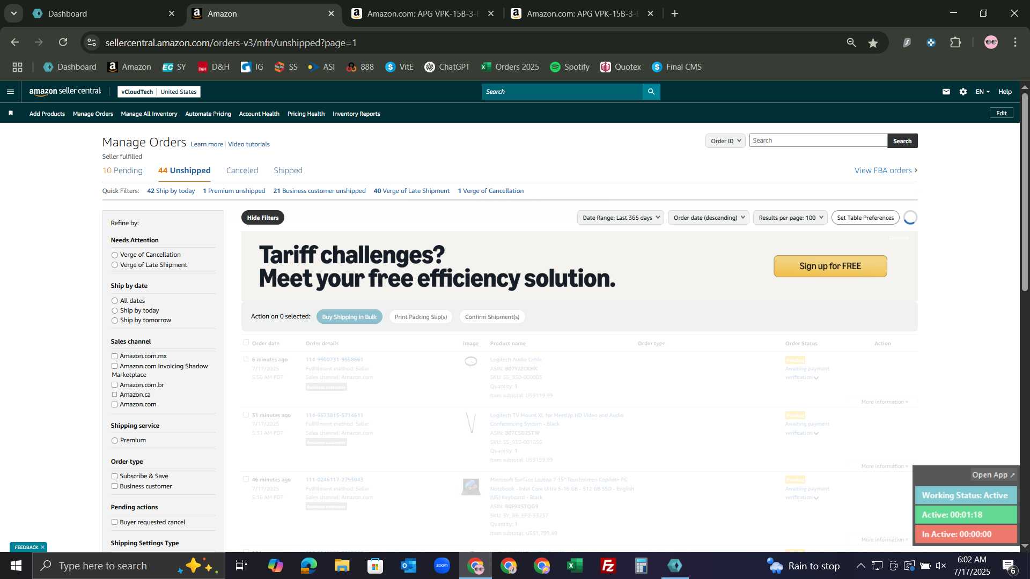Open the Chrome three-dot menu

coord(1016,42)
